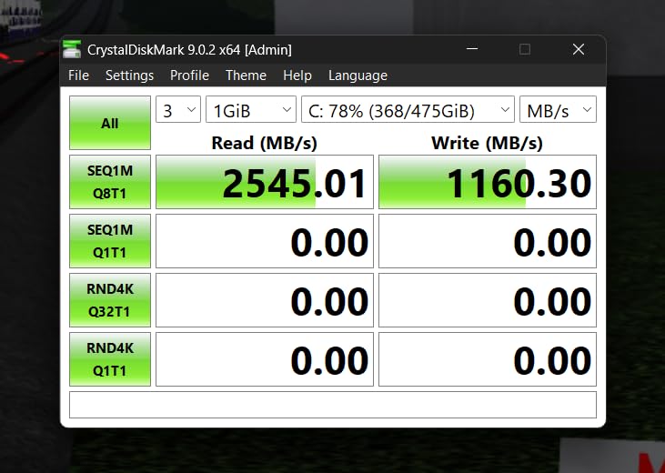Screen dimensions: 665x473
Task: Open the unit dropdown showing MB/s
Action: [x=559, y=109]
